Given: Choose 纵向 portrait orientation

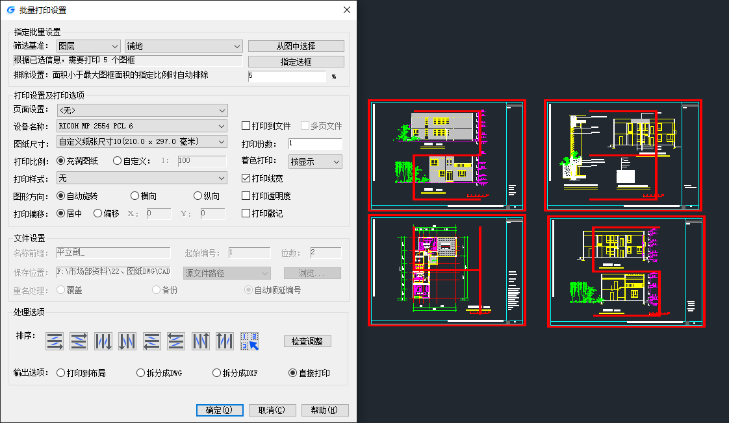Looking at the screenshot, I should [x=207, y=196].
